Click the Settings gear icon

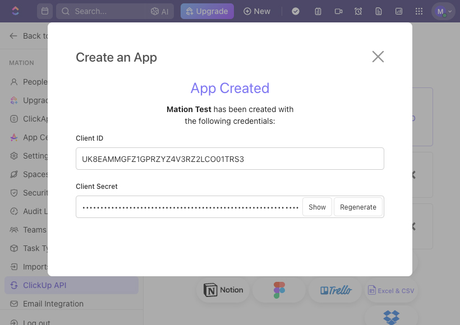coord(14,156)
